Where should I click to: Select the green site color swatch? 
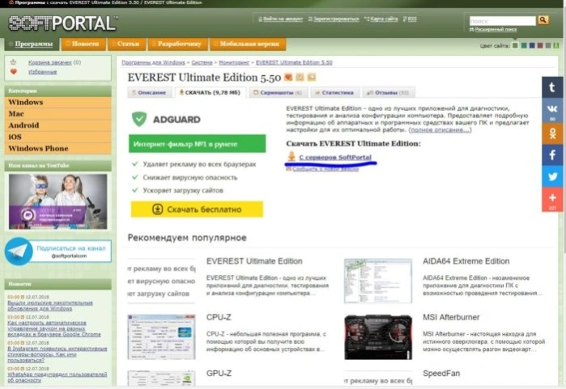[x=515, y=45]
